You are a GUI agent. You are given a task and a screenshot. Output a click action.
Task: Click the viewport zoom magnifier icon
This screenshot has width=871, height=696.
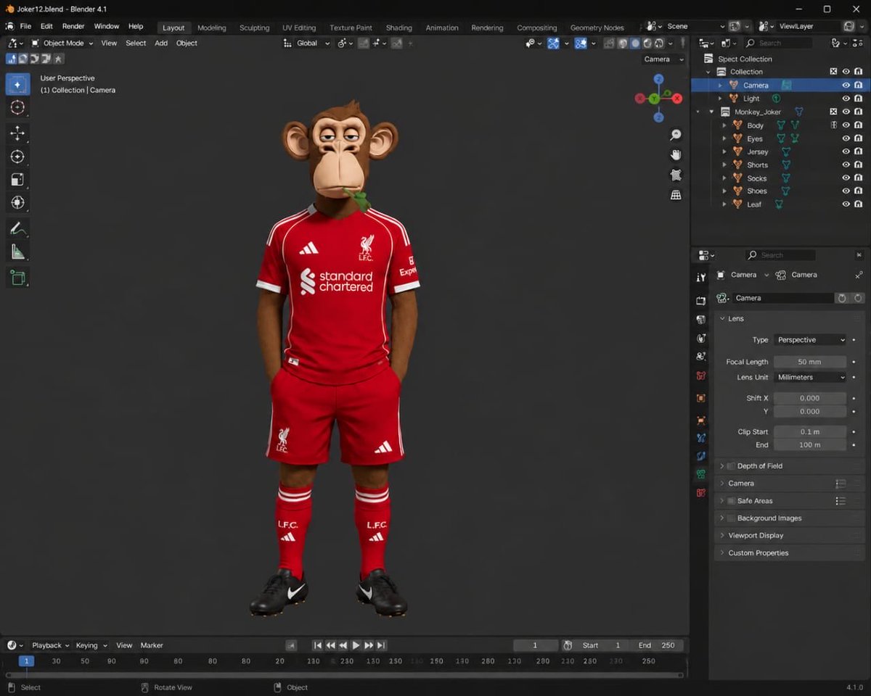pos(676,135)
